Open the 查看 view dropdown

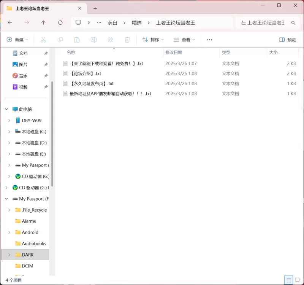pyautogui.click(x=184, y=40)
